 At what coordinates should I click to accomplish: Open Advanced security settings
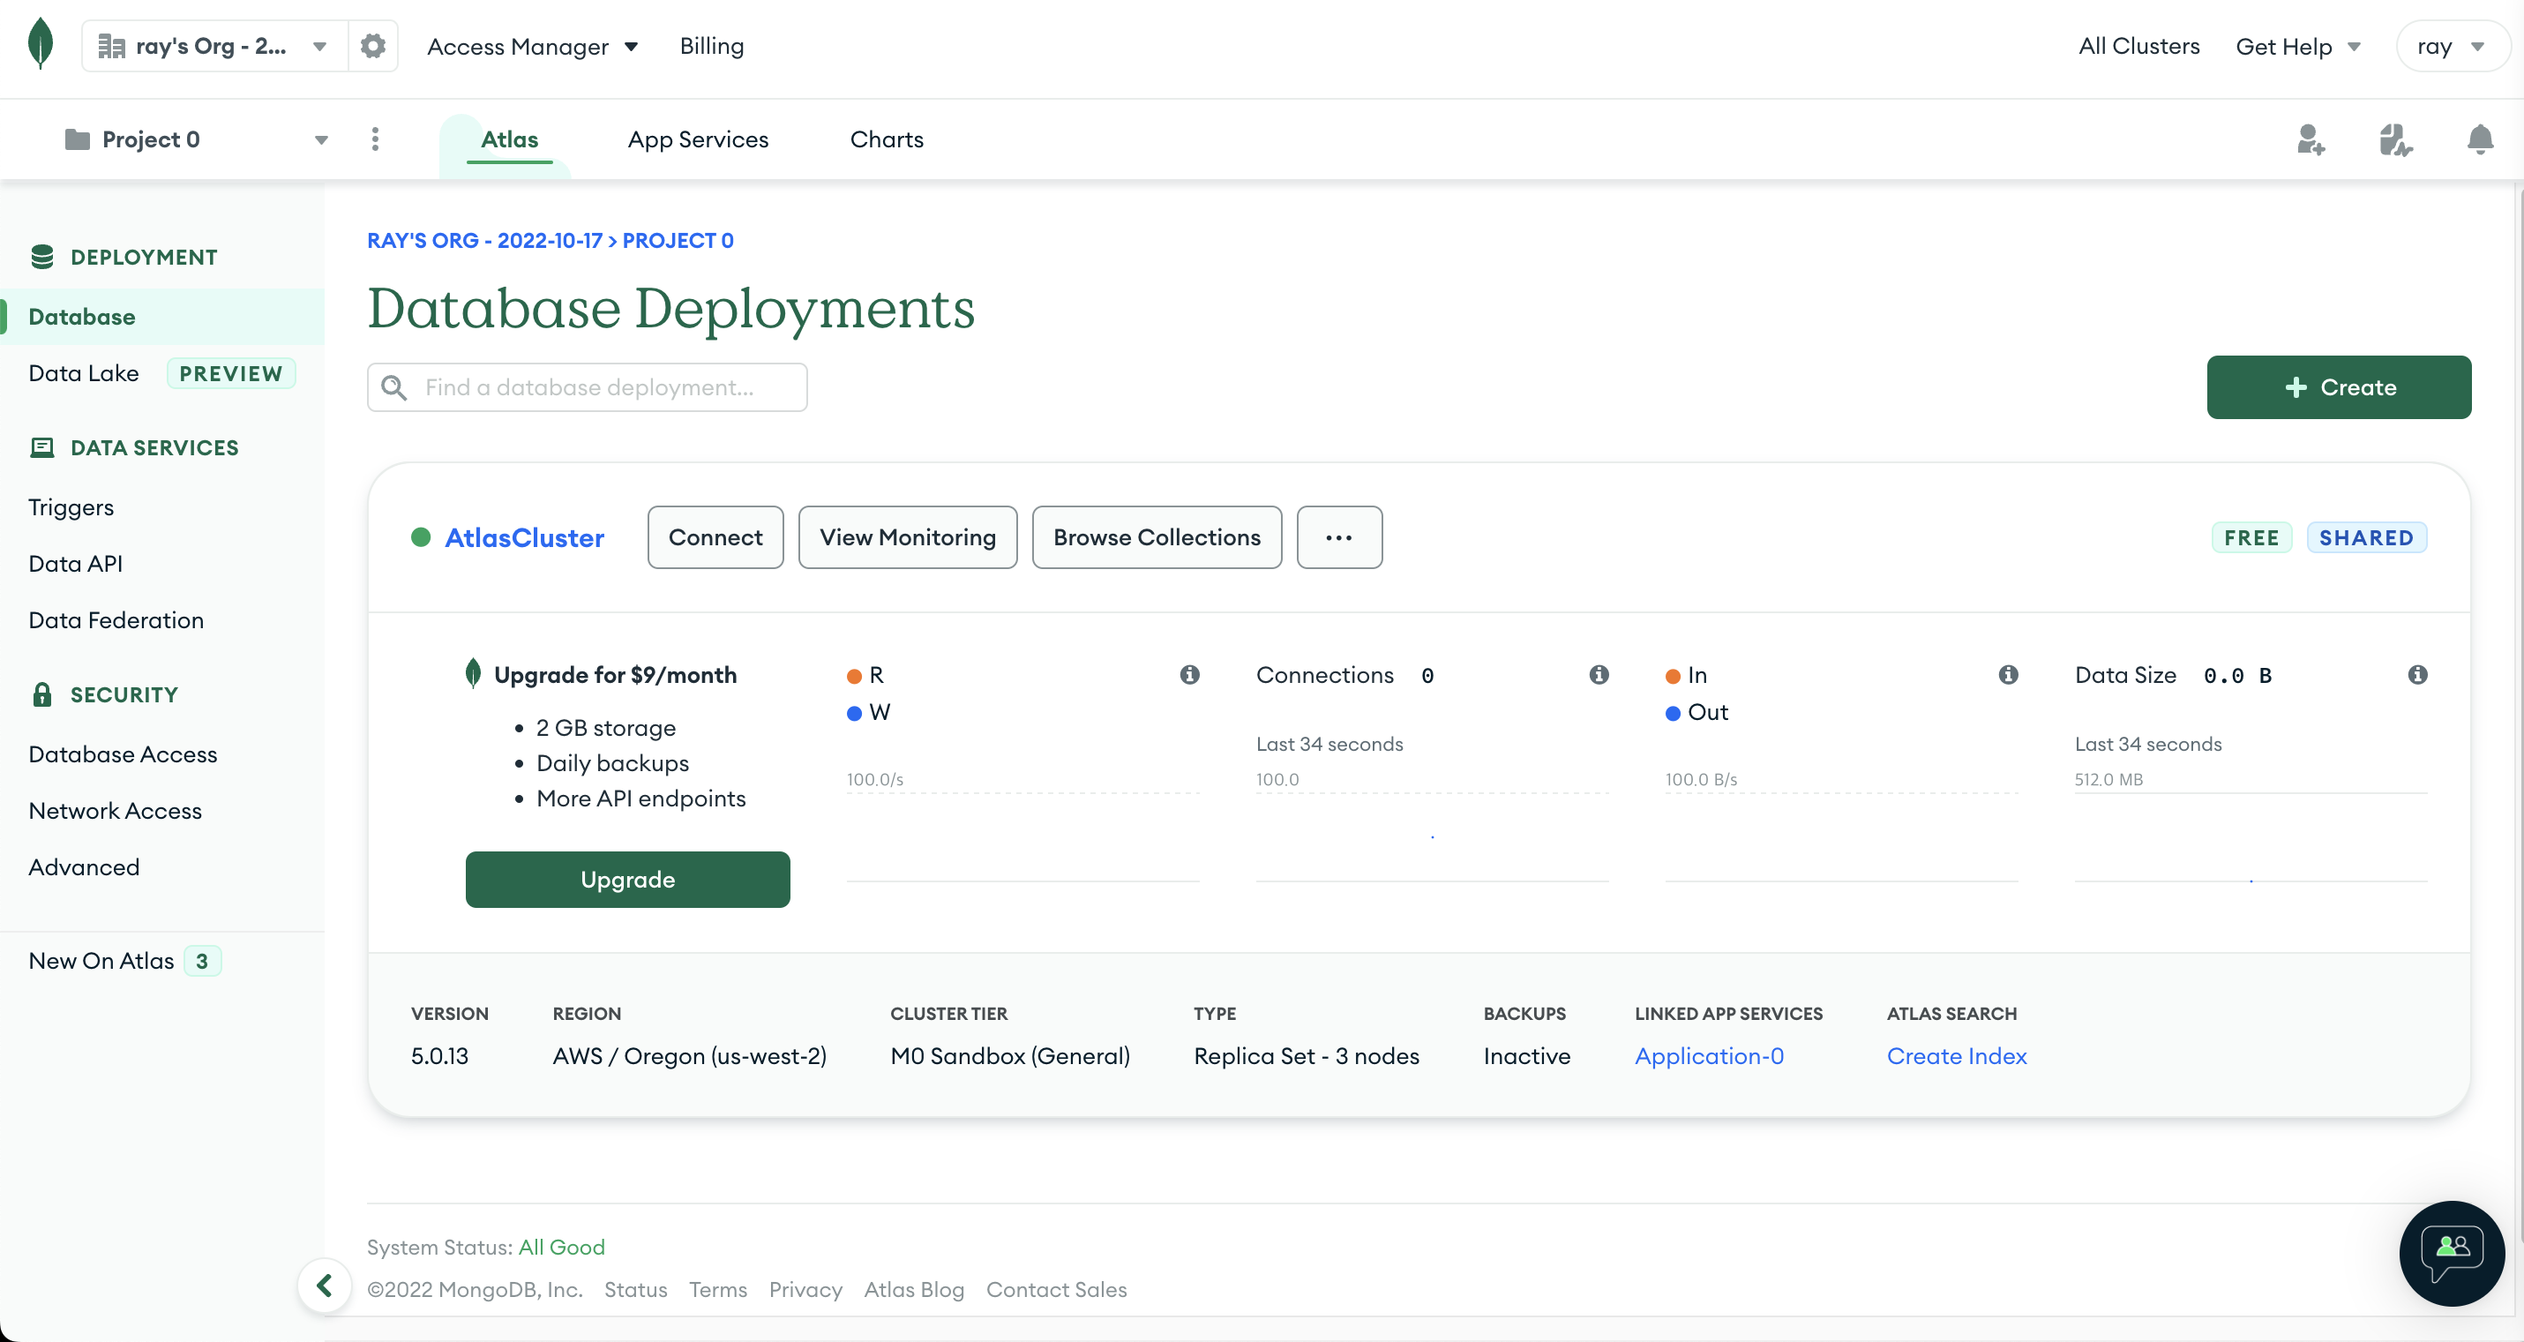coord(85,867)
